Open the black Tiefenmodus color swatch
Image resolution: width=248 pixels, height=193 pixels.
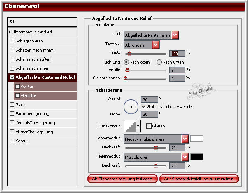[x=197, y=157]
